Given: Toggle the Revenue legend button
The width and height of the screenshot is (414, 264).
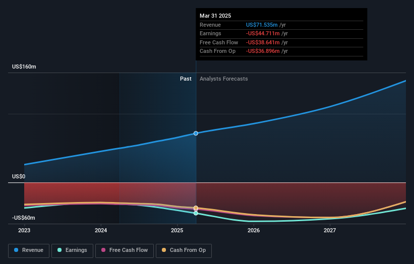Looking at the screenshot, I should coord(29,250).
